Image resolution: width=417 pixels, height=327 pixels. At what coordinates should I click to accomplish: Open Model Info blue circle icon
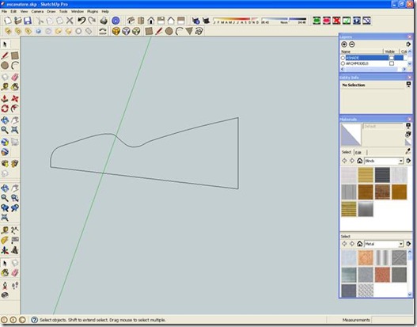[116, 21]
